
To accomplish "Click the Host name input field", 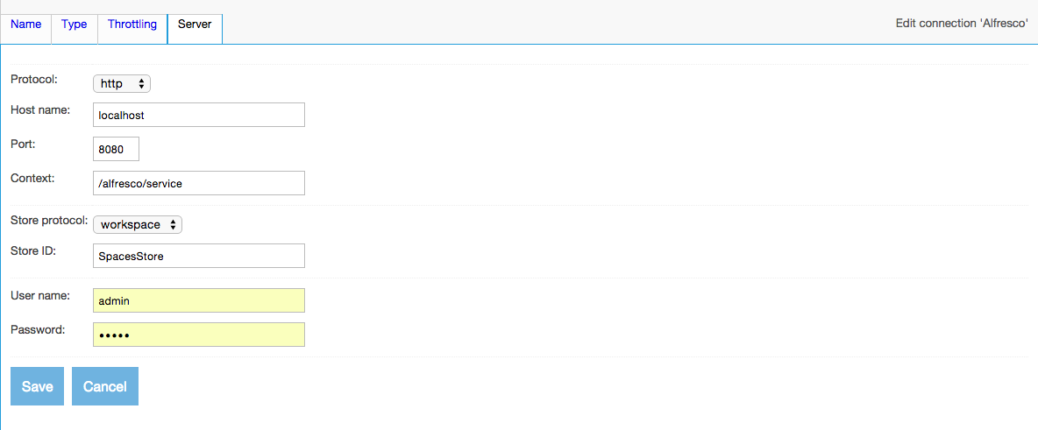I will (199, 115).
